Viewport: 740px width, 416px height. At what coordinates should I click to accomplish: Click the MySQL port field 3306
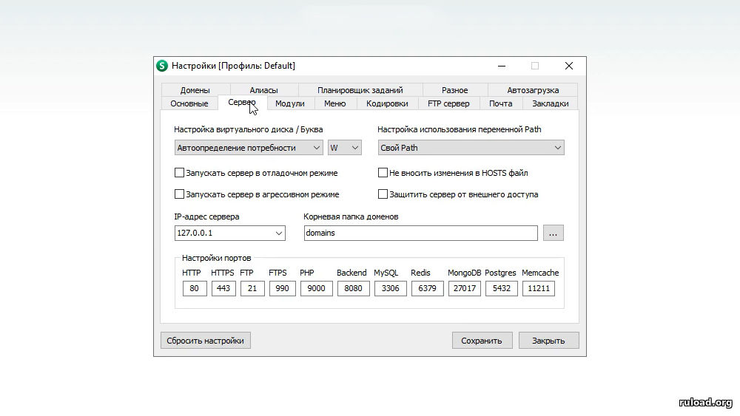[389, 288]
